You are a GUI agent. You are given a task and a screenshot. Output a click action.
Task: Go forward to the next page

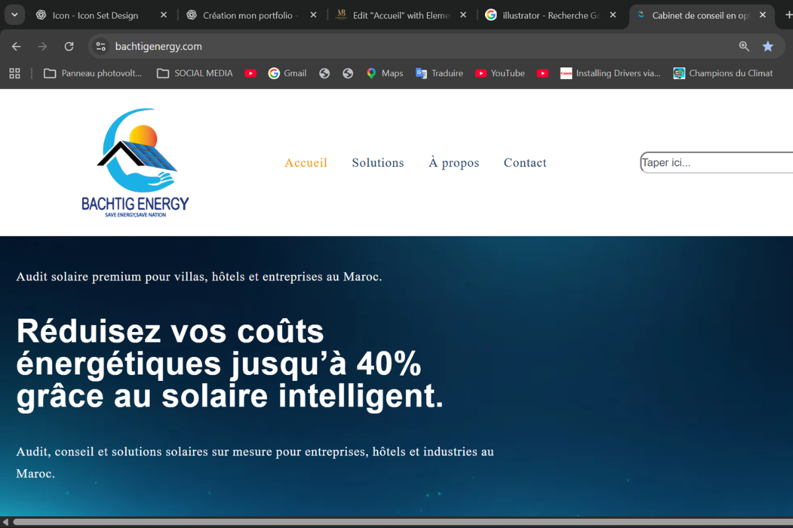(43, 46)
